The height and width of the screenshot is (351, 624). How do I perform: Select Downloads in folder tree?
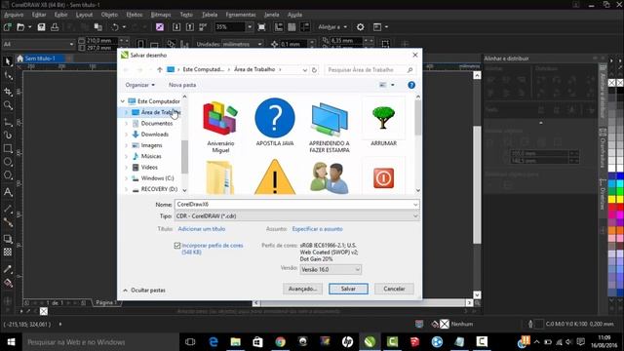(154, 135)
